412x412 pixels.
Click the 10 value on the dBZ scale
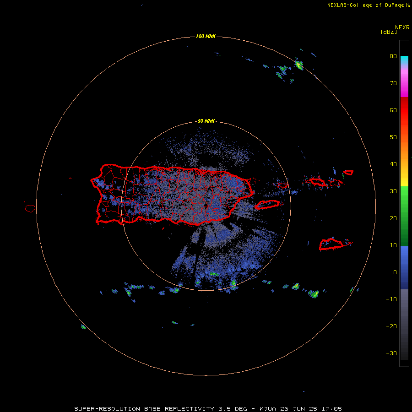393,245
